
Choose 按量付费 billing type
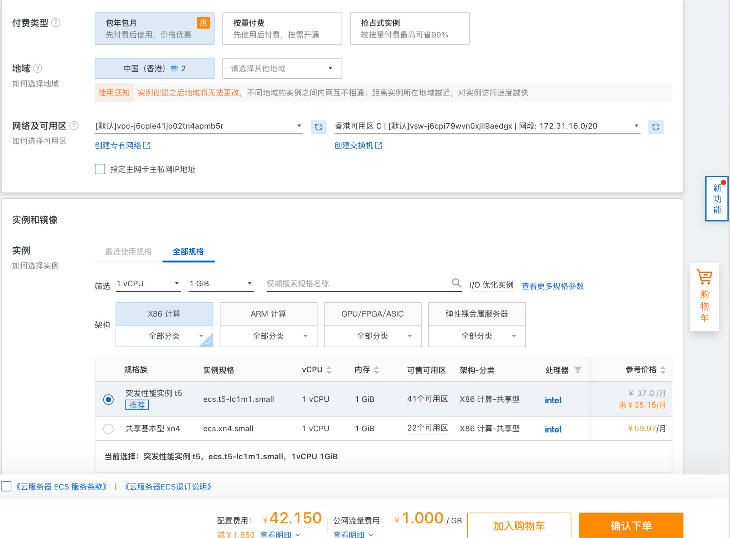(x=282, y=29)
